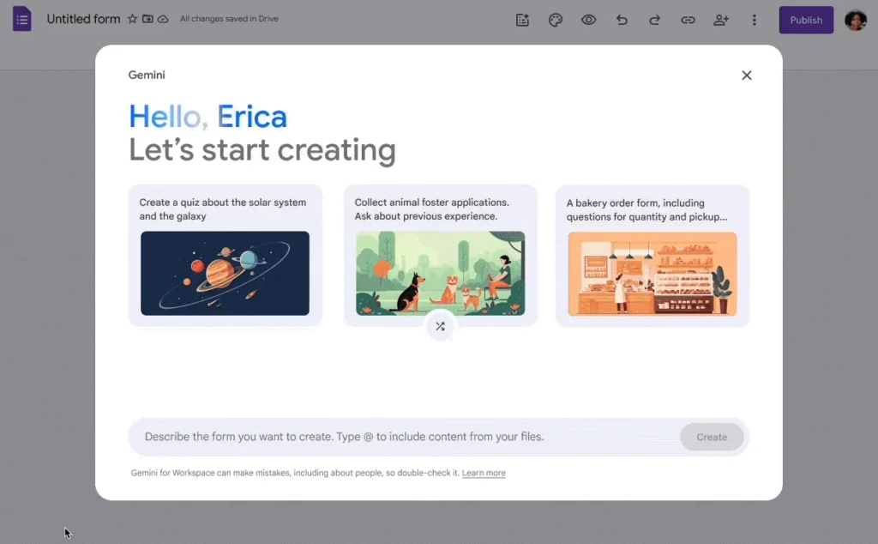Copy the form link
The width and height of the screenshot is (878, 544).
pos(688,19)
